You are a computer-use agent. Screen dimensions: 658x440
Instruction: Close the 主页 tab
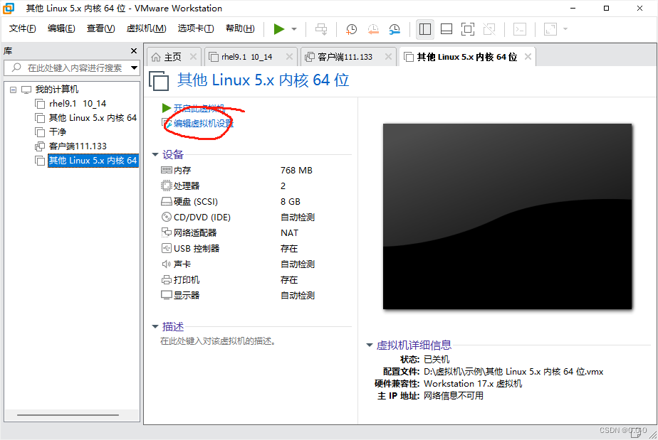coord(193,57)
